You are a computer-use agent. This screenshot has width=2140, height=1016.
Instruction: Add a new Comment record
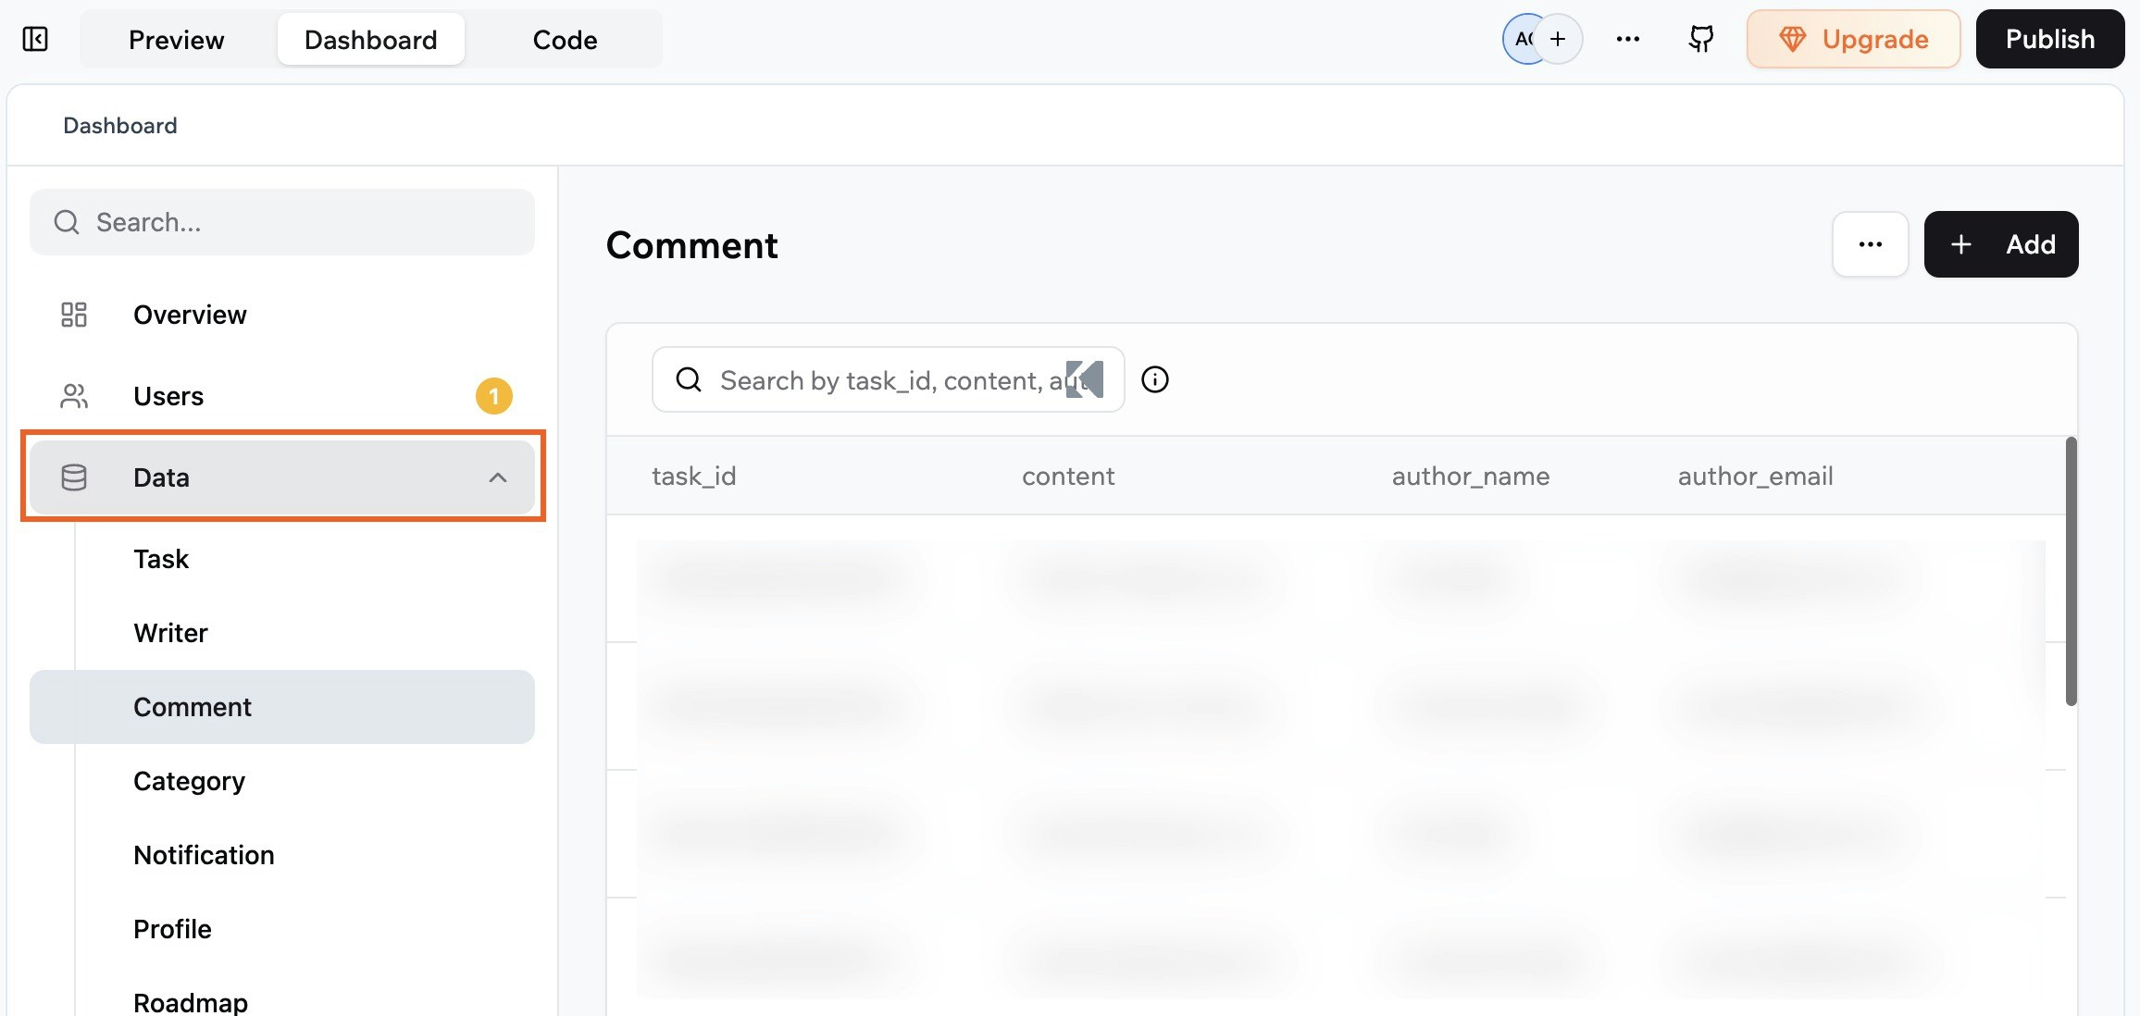point(2000,244)
